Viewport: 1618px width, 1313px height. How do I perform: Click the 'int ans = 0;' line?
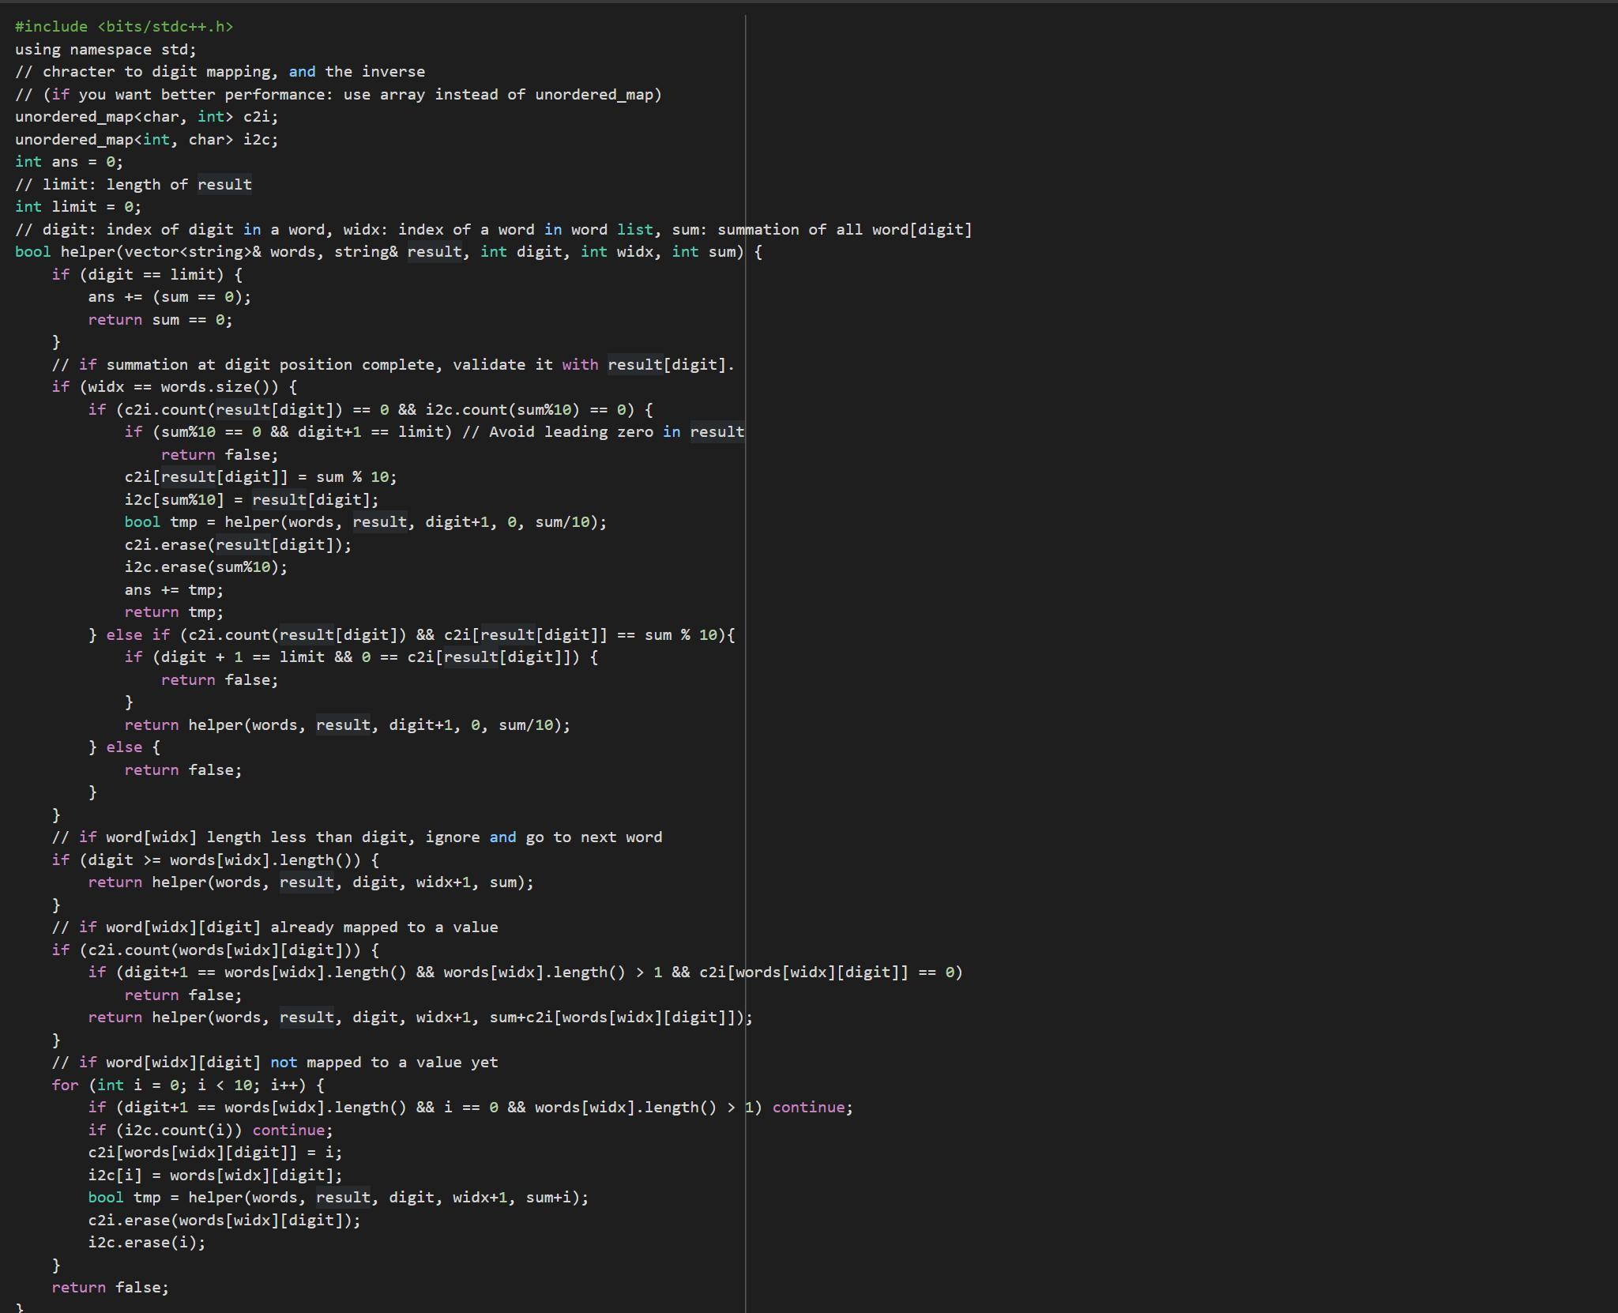69,162
